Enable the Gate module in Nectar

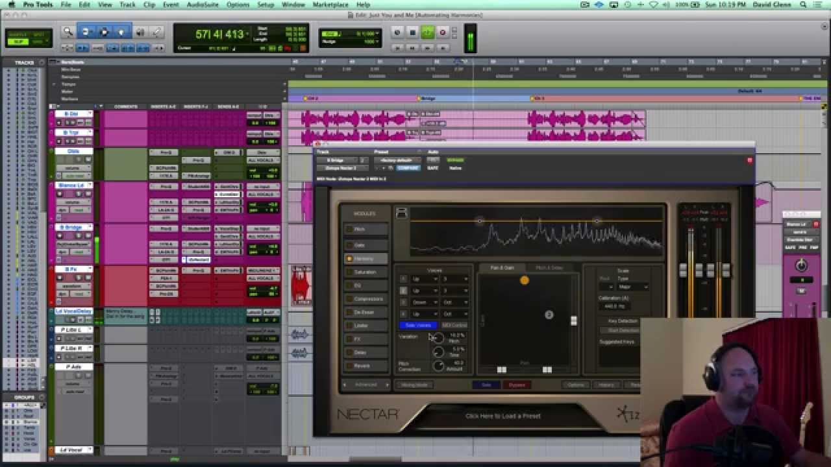click(x=349, y=245)
